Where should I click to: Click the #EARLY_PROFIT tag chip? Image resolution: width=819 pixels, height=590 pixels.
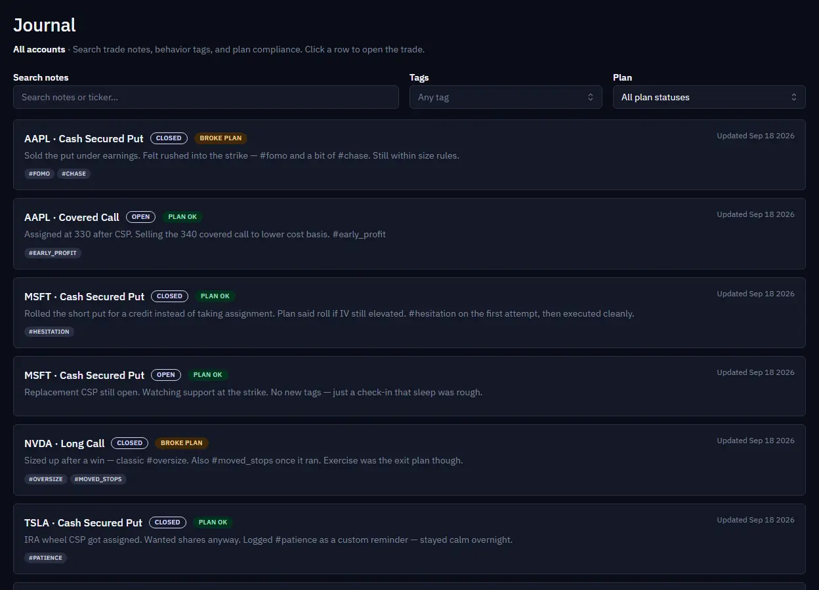52,253
